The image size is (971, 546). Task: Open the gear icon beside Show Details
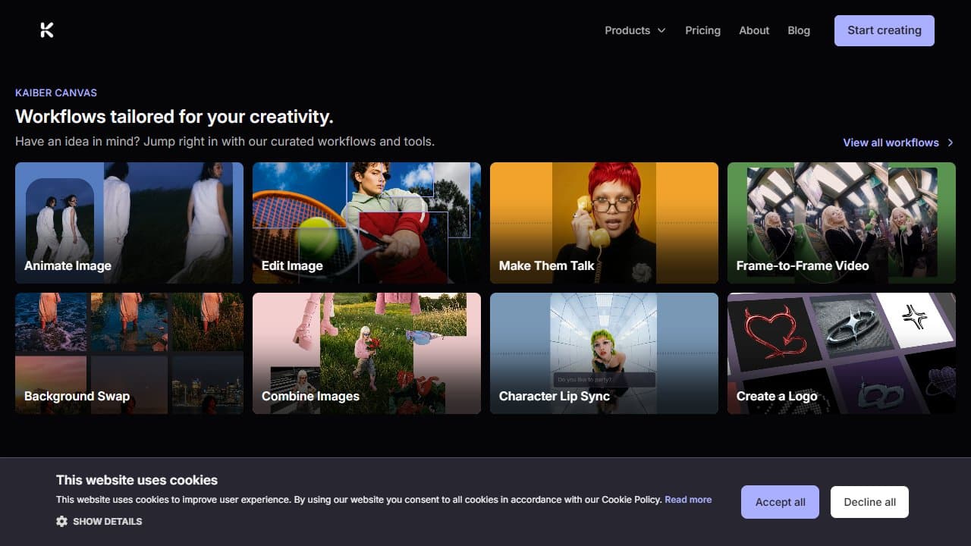point(62,522)
